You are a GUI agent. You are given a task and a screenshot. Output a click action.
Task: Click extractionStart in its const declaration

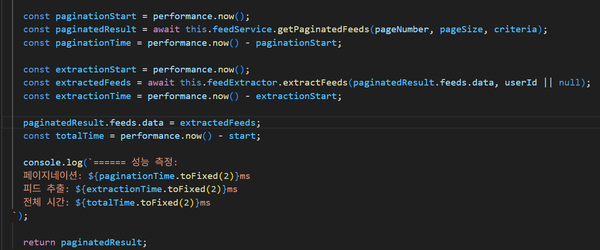pos(96,70)
